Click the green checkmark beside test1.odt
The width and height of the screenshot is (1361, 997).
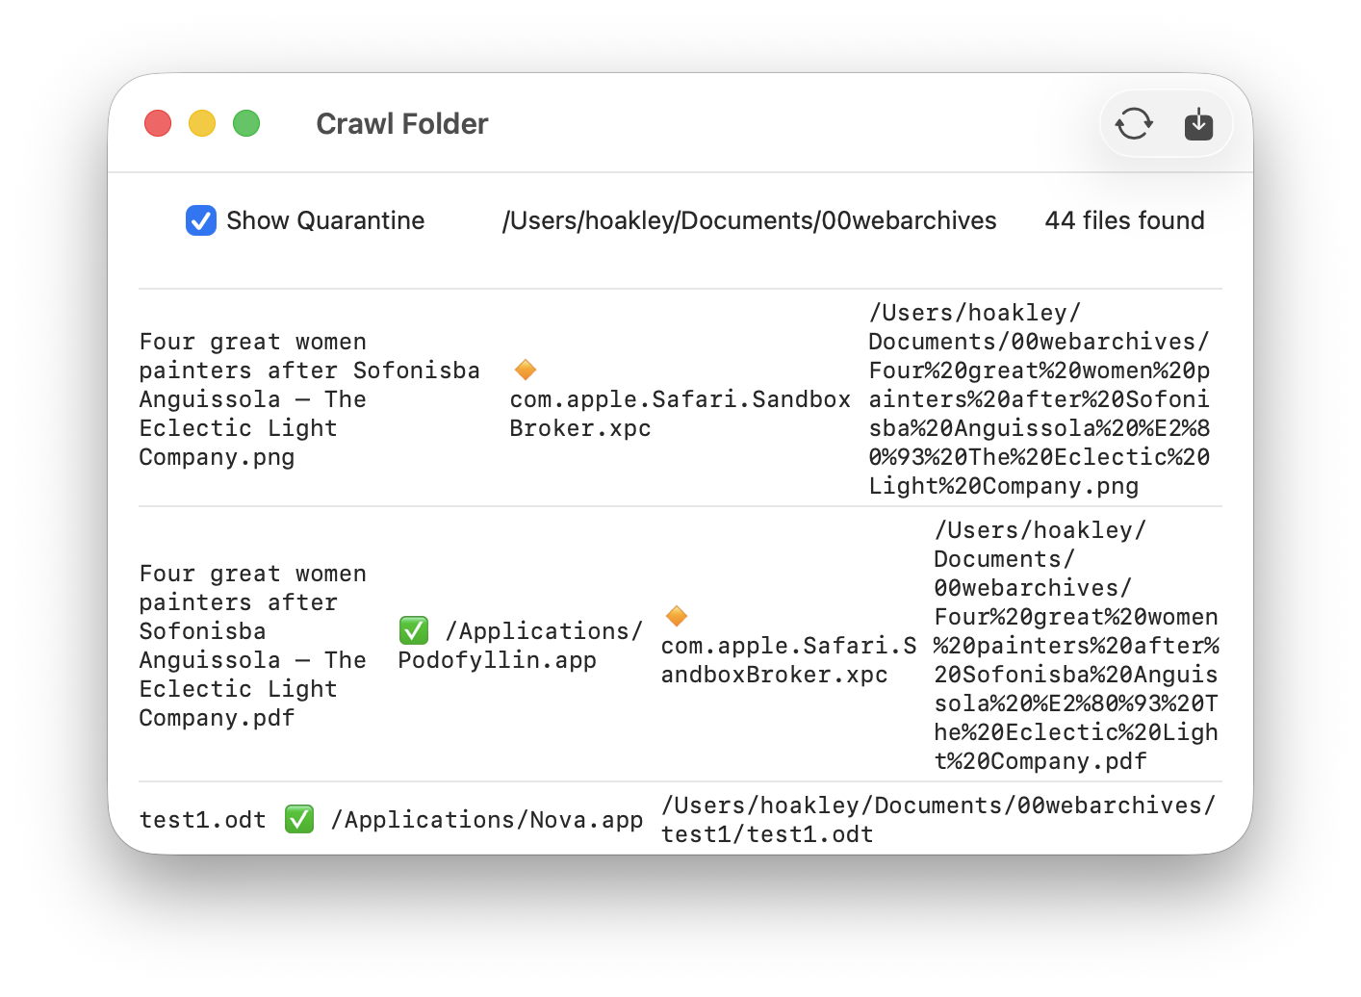(x=299, y=819)
